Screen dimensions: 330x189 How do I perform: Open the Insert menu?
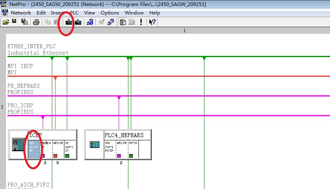point(57,13)
